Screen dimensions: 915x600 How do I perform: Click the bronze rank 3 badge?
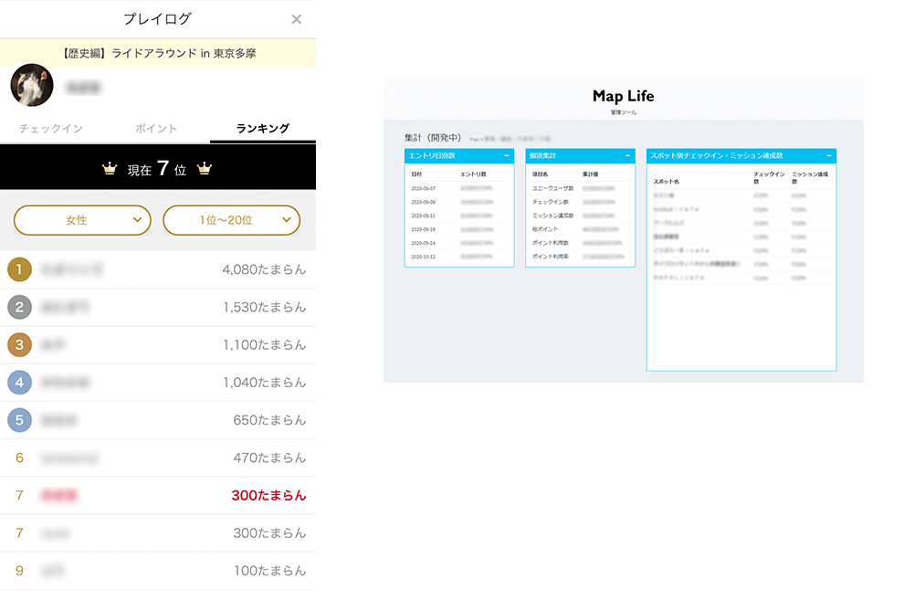click(x=20, y=345)
